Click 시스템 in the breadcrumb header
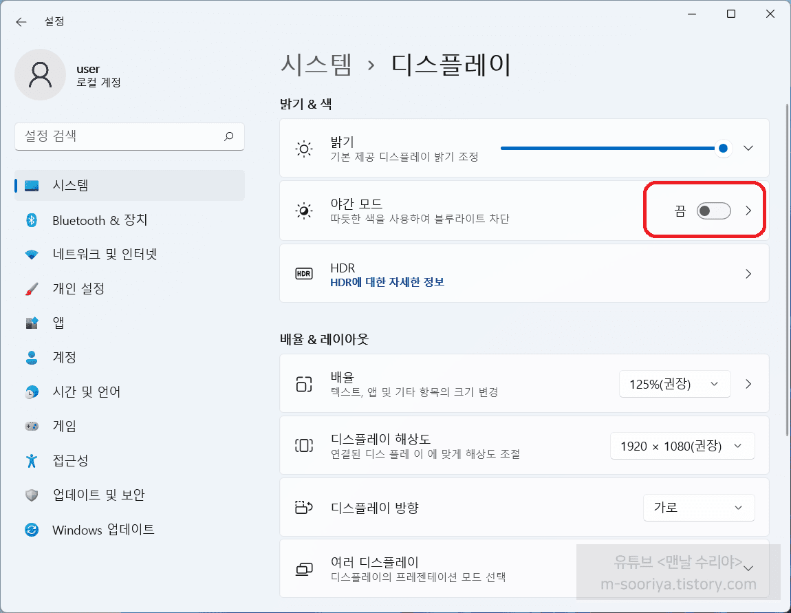Screen dimensions: 791x613 point(316,65)
